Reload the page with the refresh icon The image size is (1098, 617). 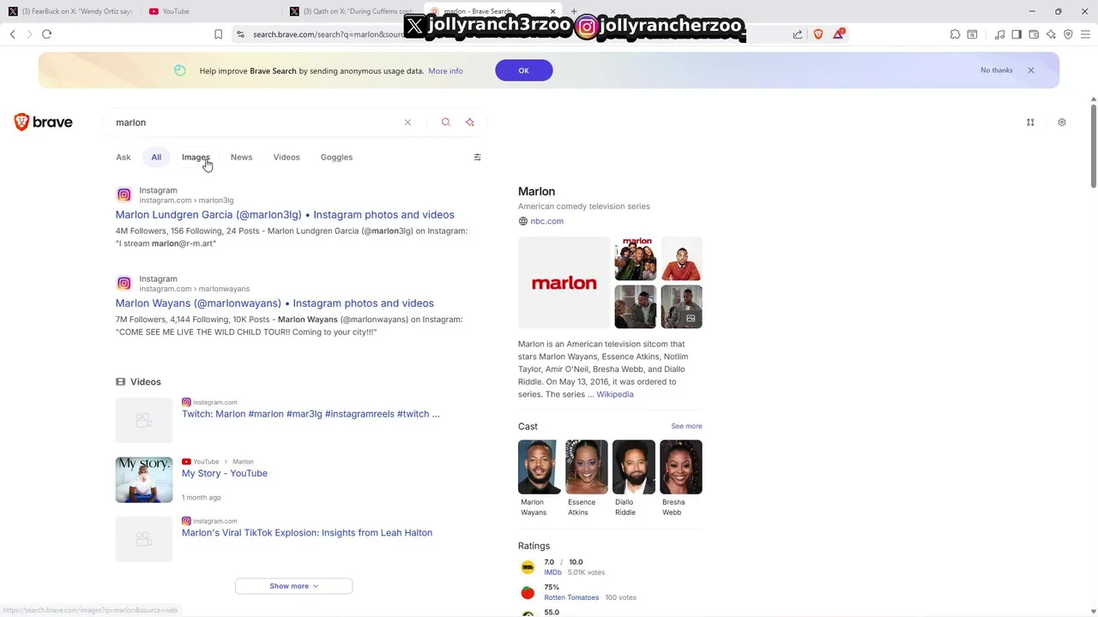point(47,34)
